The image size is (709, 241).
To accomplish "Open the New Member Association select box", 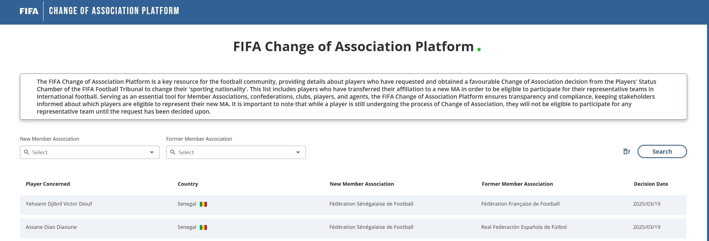I will pos(90,152).
